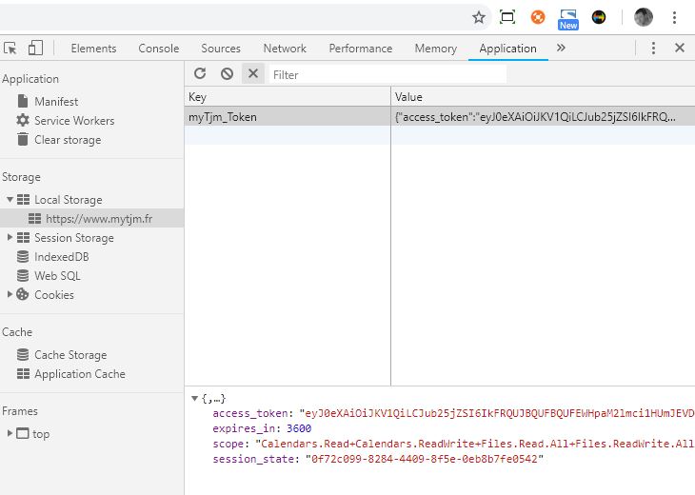The height and width of the screenshot is (495, 695).
Task: Open the user profile avatar
Action: coord(644,17)
